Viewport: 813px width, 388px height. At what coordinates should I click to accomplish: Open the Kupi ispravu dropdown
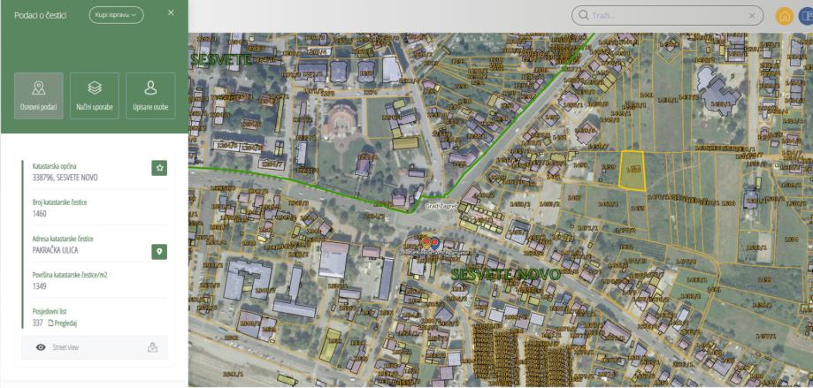click(x=116, y=16)
